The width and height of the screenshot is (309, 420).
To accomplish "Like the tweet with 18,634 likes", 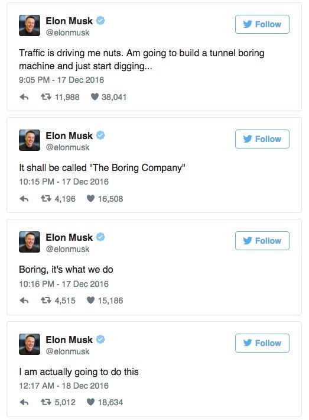I will tap(91, 402).
